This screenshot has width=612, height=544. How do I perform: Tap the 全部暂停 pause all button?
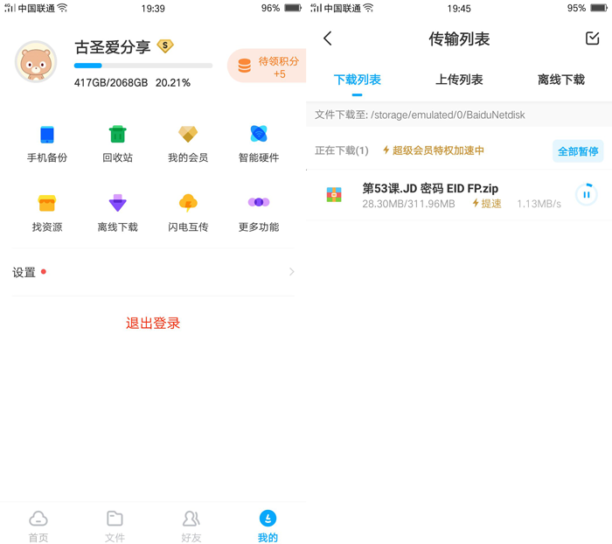click(578, 151)
